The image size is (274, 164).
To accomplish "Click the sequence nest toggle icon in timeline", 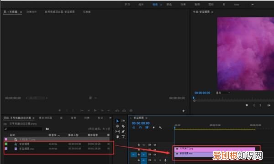I will click(x=134, y=128).
